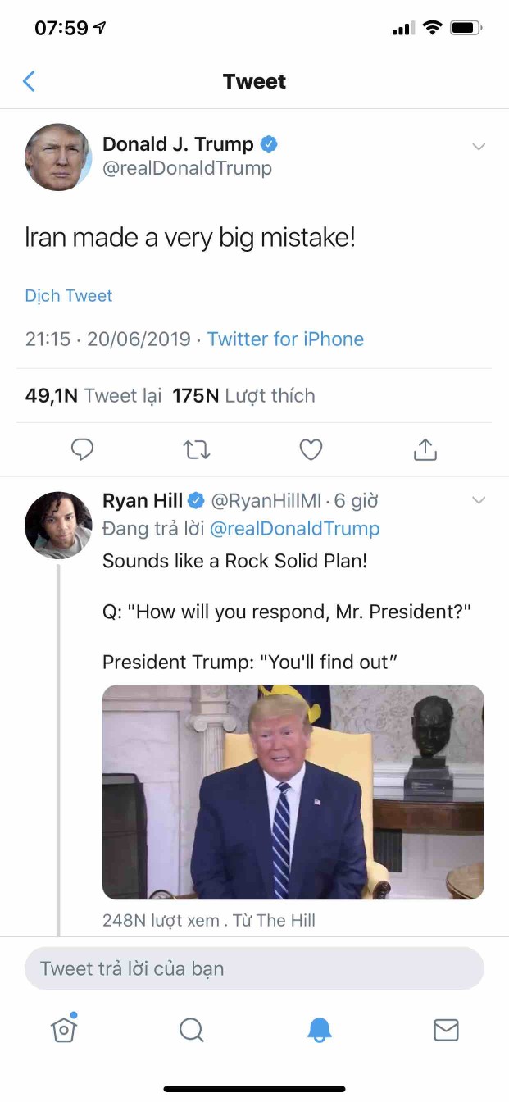Open the Notifications bell tab
The width and height of the screenshot is (509, 1102).
pyautogui.click(x=319, y=1029)
